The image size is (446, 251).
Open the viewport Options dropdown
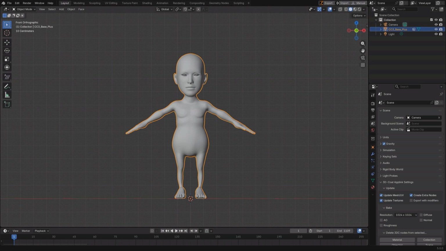(x=359, y=16)
